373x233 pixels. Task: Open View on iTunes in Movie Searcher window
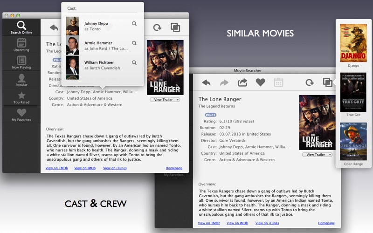coord(267,223)
